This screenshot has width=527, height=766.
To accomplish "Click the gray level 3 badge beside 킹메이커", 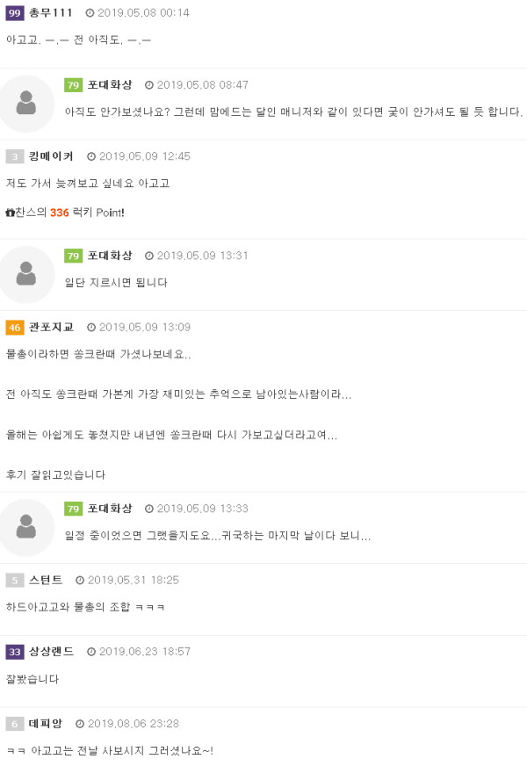I will [x=15, y=156].
